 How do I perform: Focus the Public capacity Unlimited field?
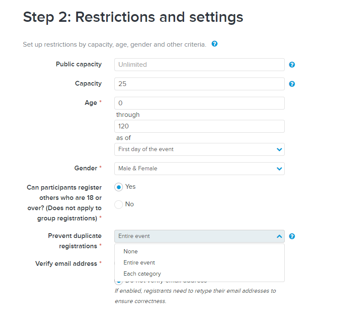(x=199, y=65)
